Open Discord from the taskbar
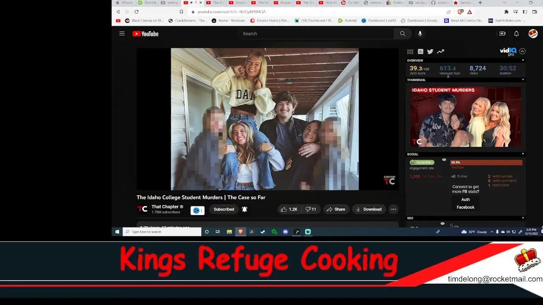This screenshot has width=543, height=305. pos(285,232)
